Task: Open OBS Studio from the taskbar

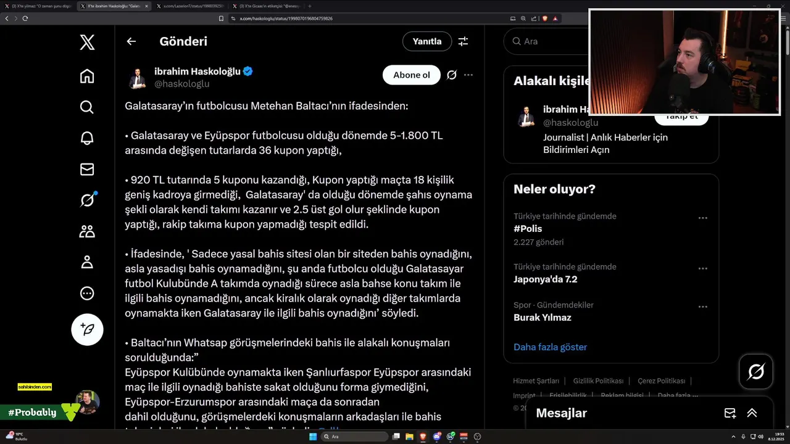Action: [x=477, y=437]
